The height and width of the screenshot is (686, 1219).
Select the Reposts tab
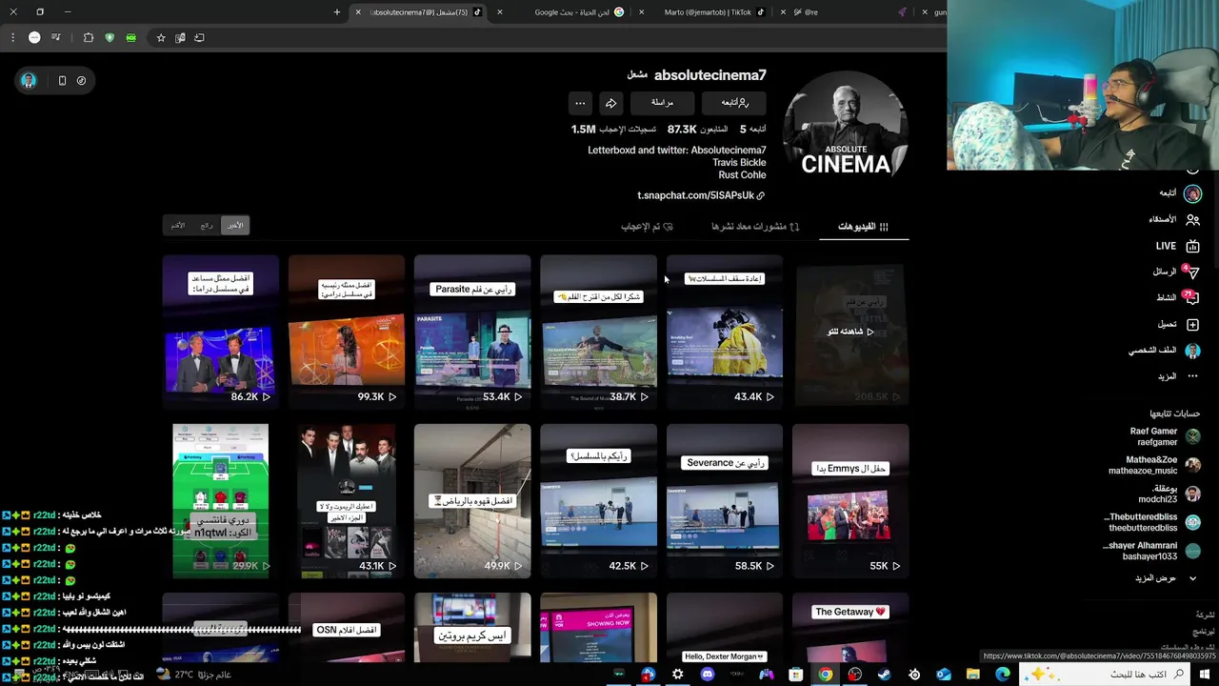click(755, 227)
